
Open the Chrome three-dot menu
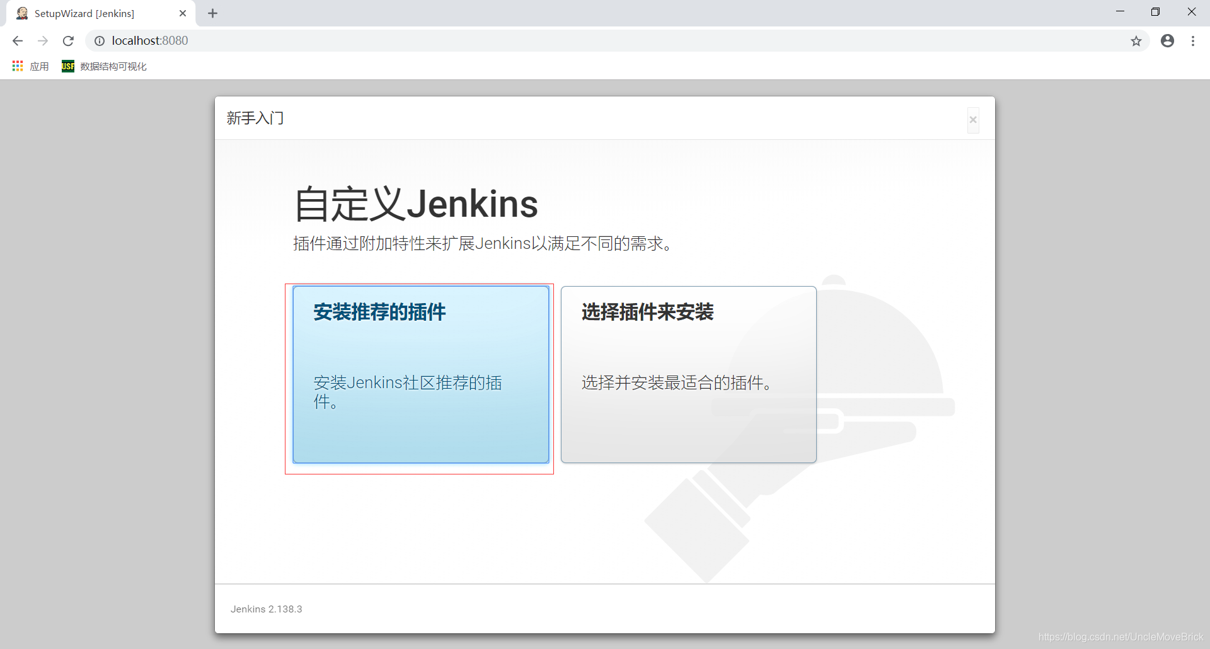coord(1193,41)
